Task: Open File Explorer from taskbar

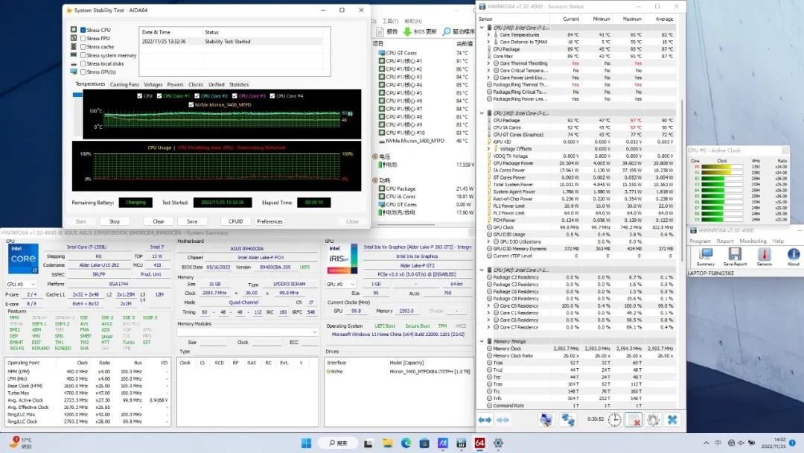Action: [x=388, y=443]
